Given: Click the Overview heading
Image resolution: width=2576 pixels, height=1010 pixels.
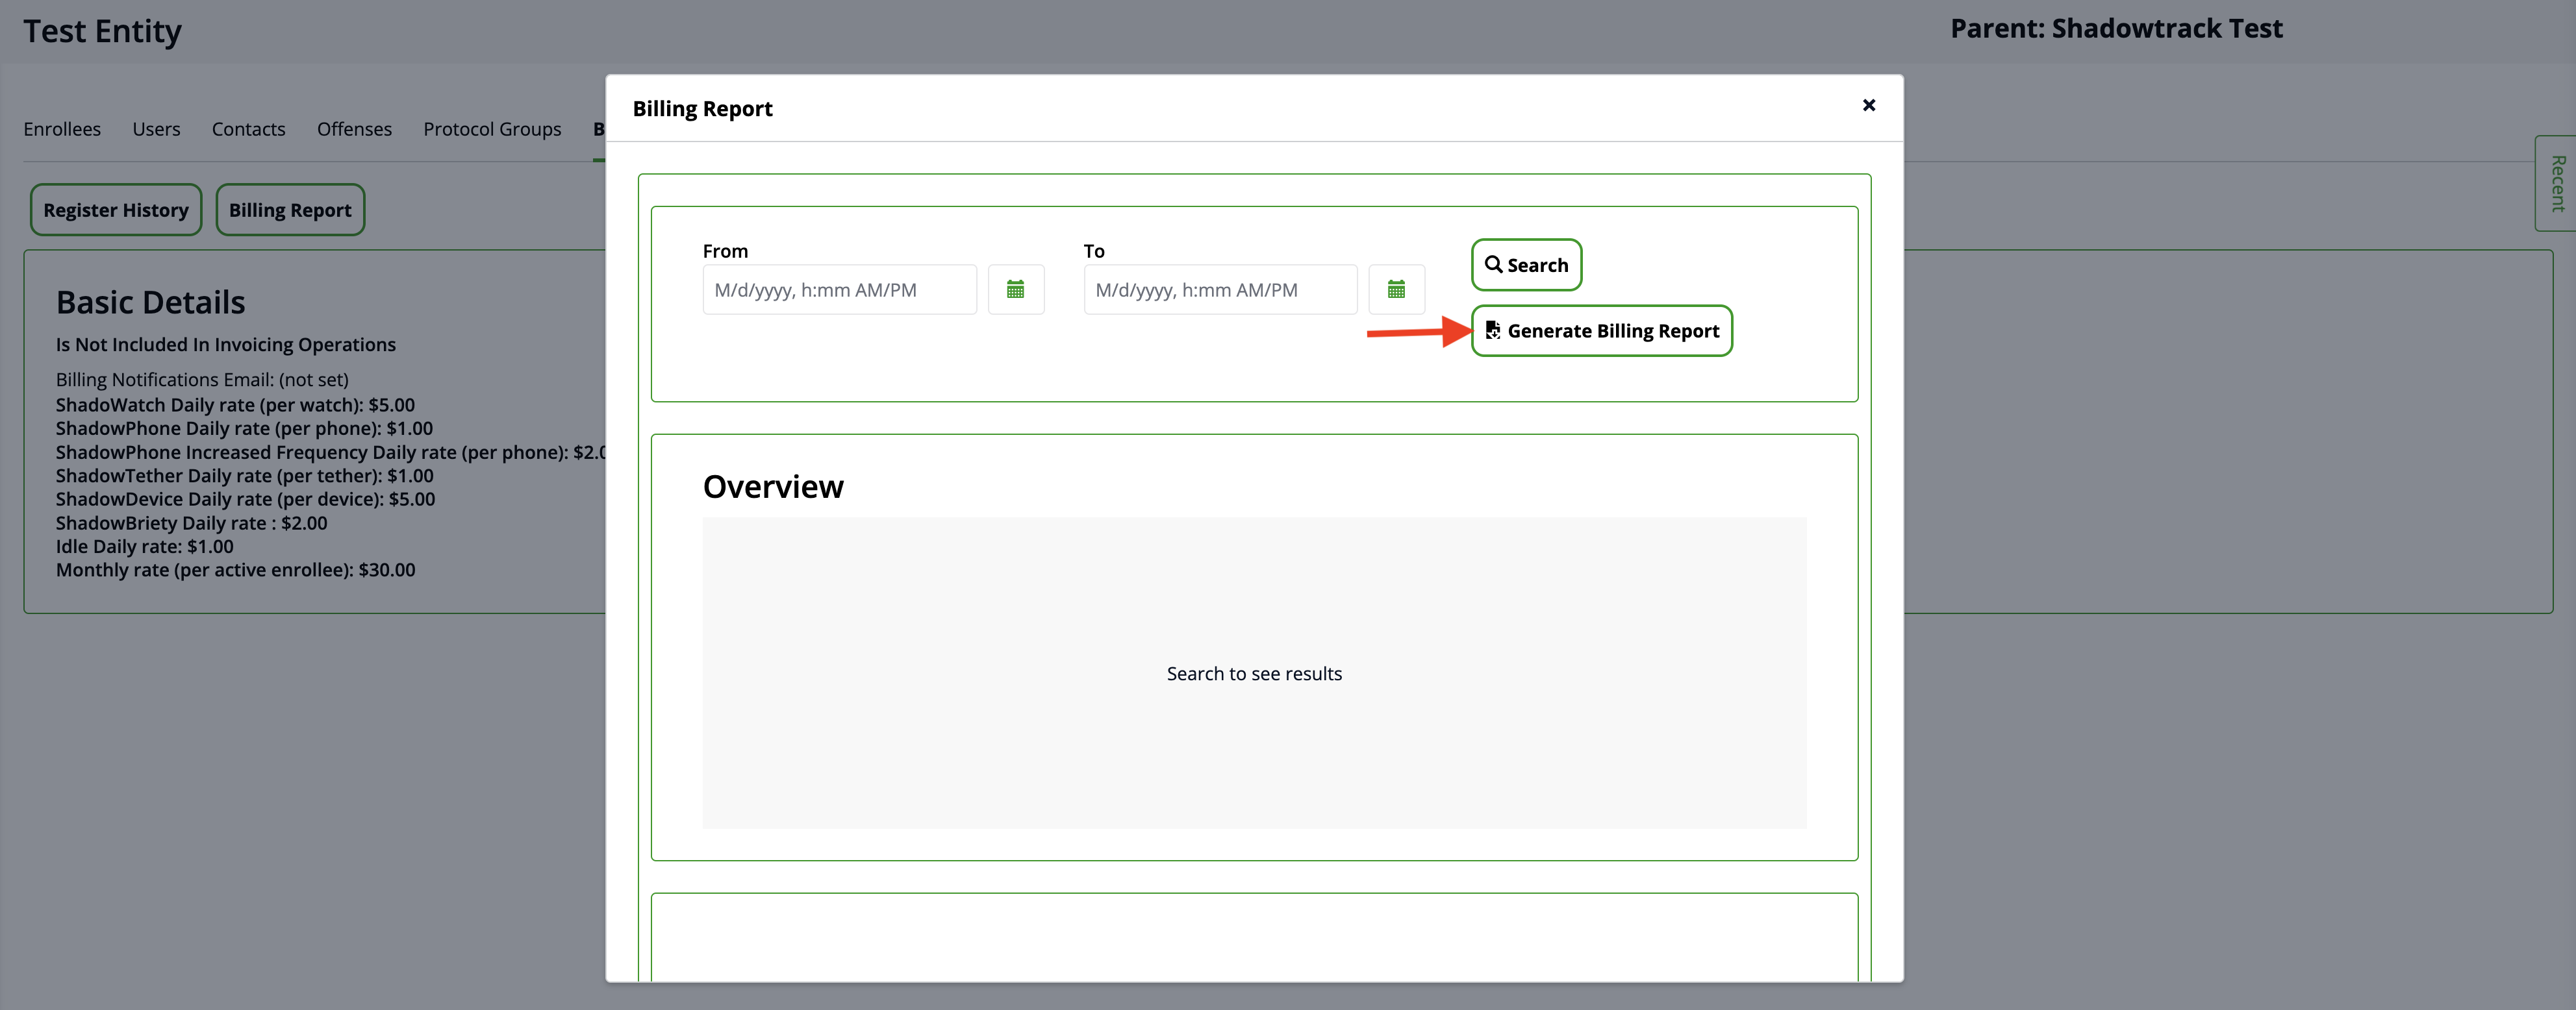Looking at the screenshot, I should tap(773, 487).
